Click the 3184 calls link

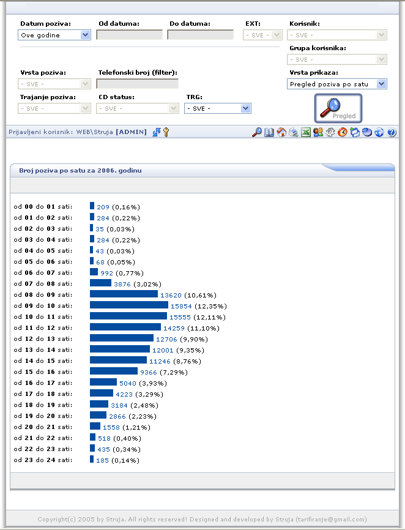[x=119, y=405]
